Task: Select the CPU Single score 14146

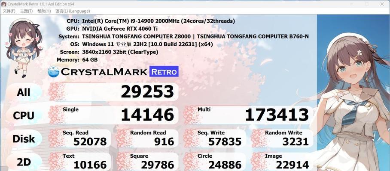Action: 147,115
